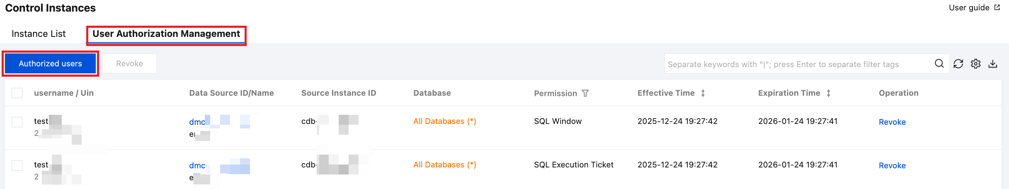Sort by Effective Time

click(703, 93)
